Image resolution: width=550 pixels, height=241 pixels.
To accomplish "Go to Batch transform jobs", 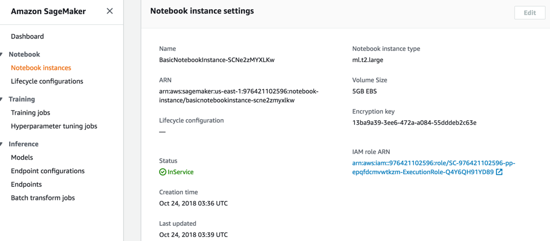I will 43,198.
